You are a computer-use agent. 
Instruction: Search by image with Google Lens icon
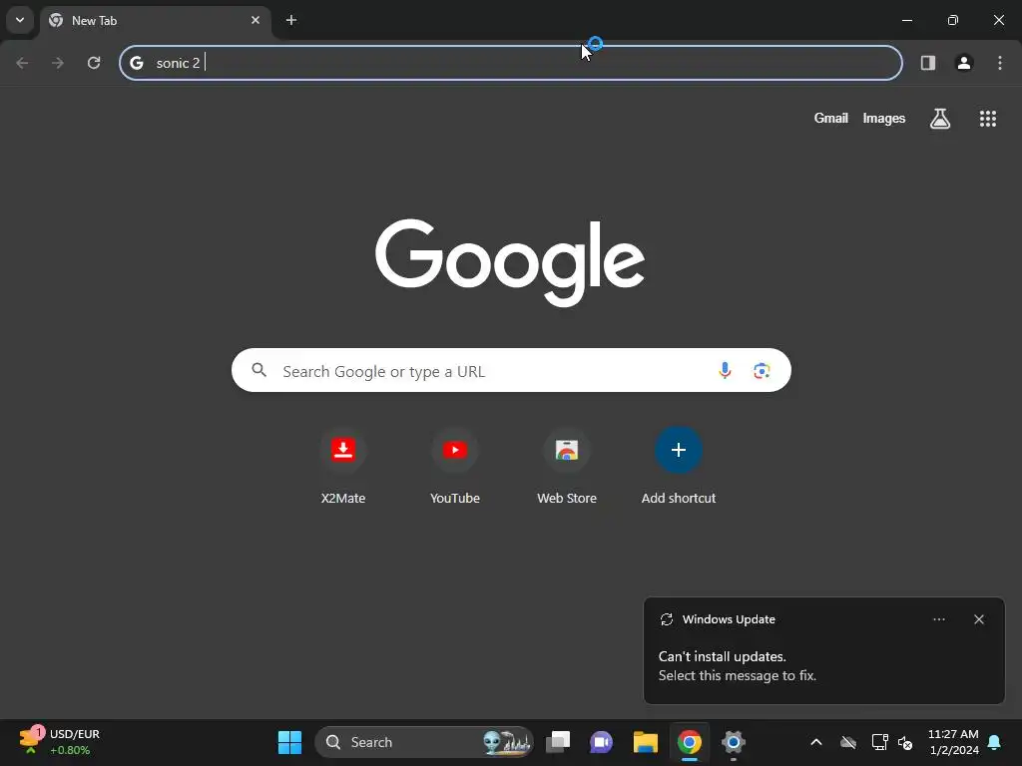762,371
